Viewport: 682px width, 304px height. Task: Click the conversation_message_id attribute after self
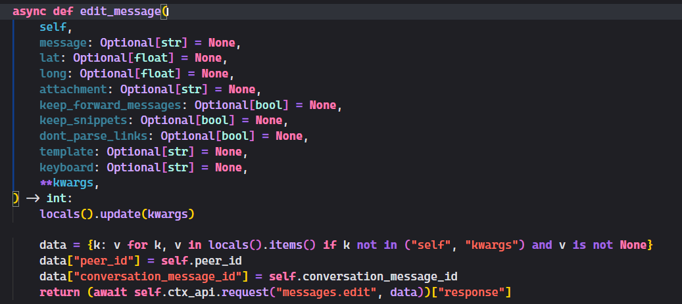coord(380,276)
